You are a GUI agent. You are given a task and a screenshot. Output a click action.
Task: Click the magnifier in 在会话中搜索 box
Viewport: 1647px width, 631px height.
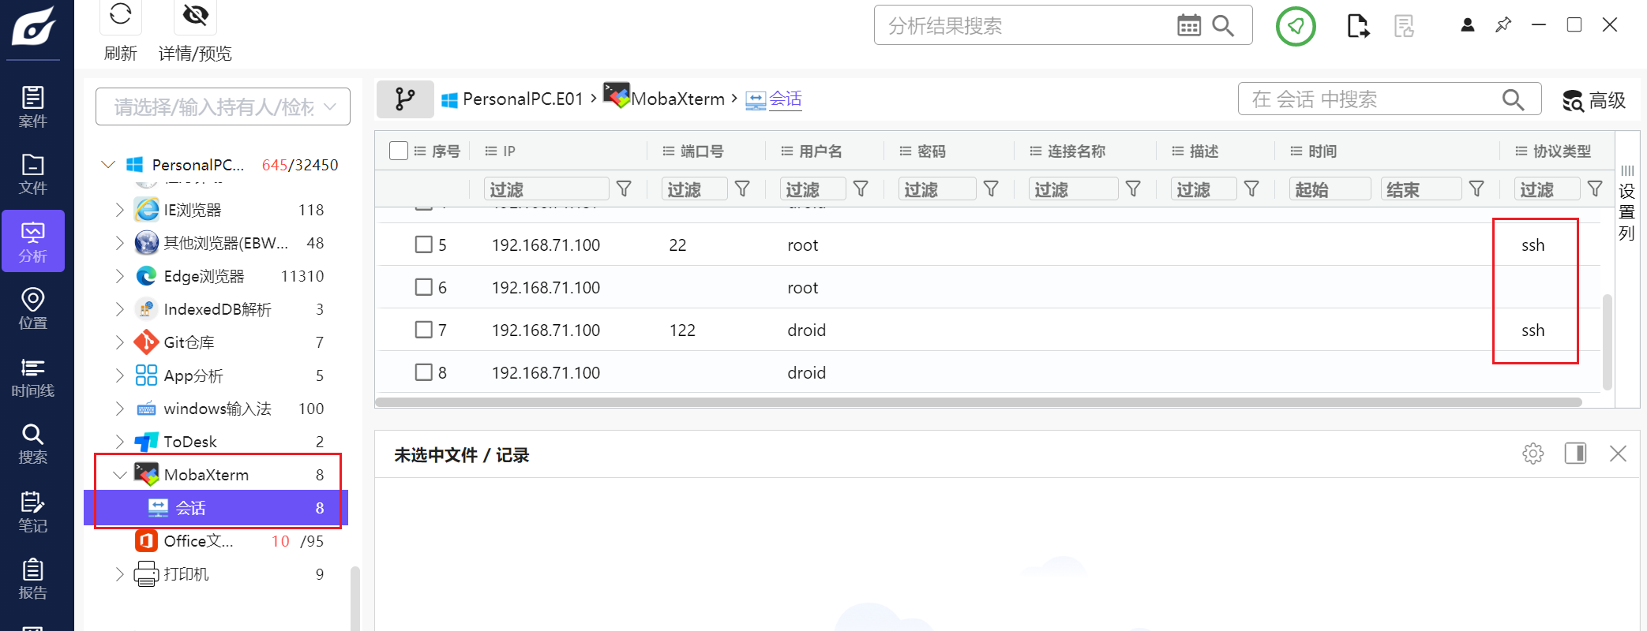tap(1513, 99)
